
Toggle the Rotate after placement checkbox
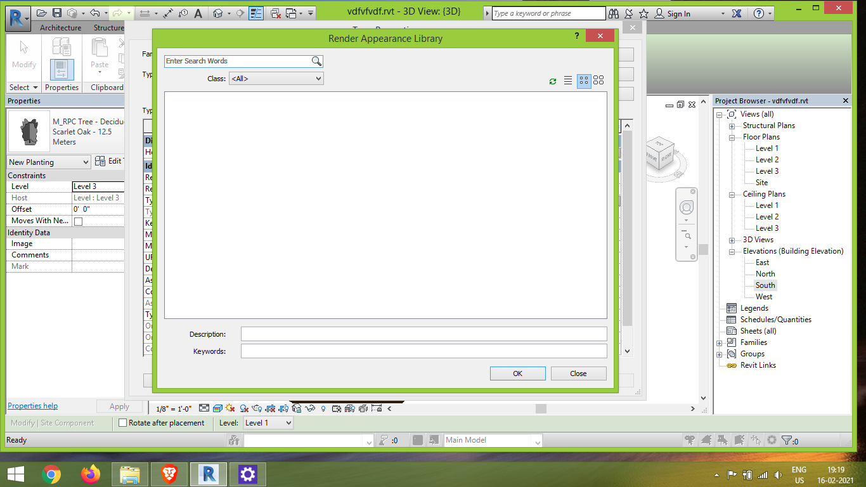(122, 422)
